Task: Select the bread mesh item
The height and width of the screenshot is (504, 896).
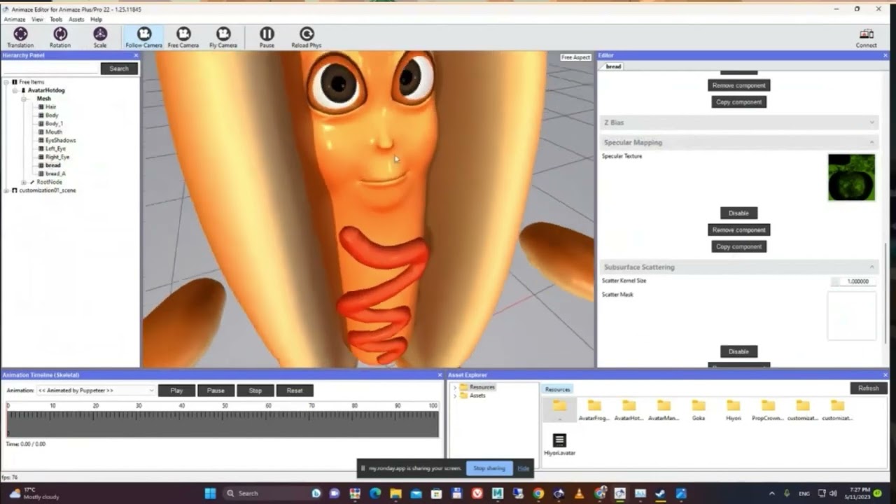Action: tap(52, 165)
